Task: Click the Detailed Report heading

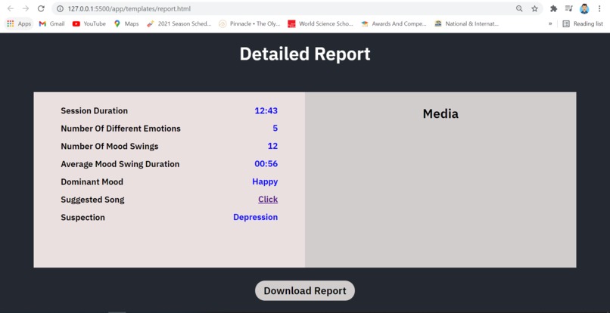Action: (304, 54)
